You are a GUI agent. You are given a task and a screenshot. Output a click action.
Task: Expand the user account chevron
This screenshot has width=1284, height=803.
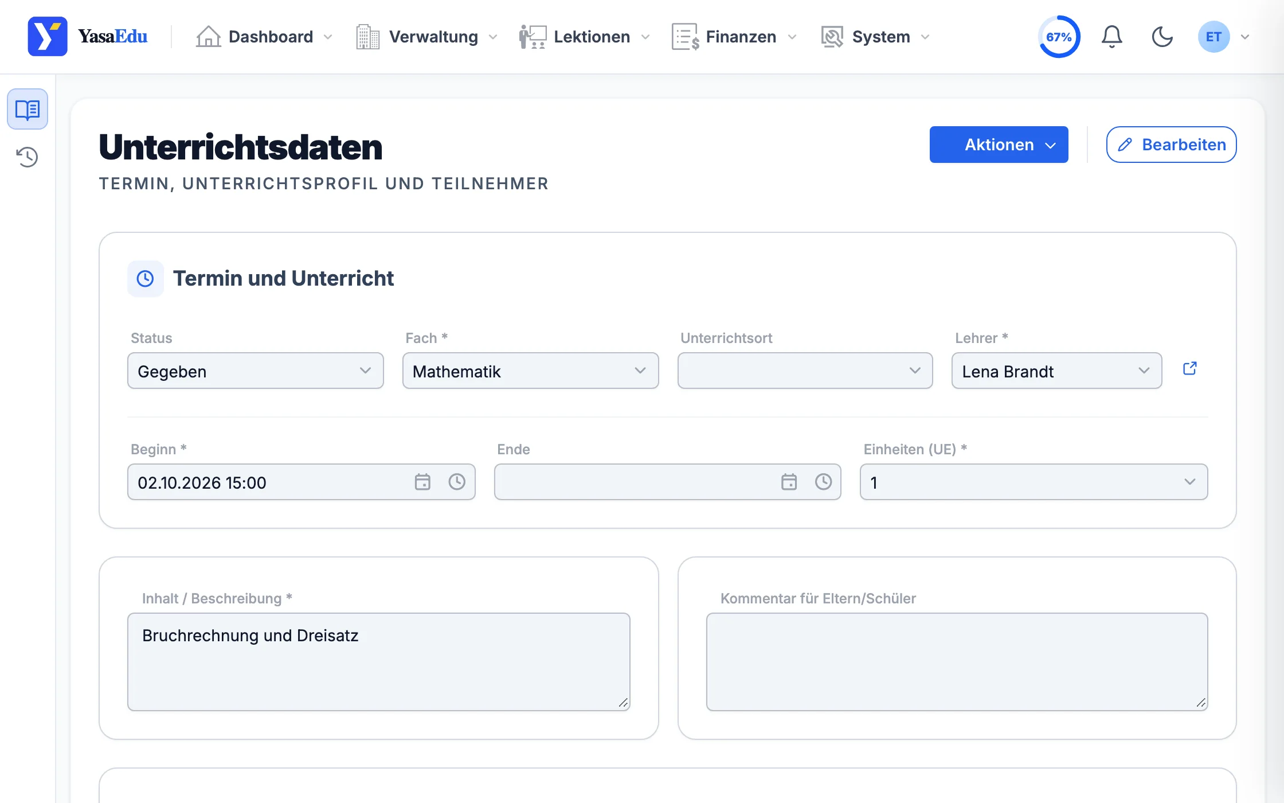click(x=1245, y=37)
